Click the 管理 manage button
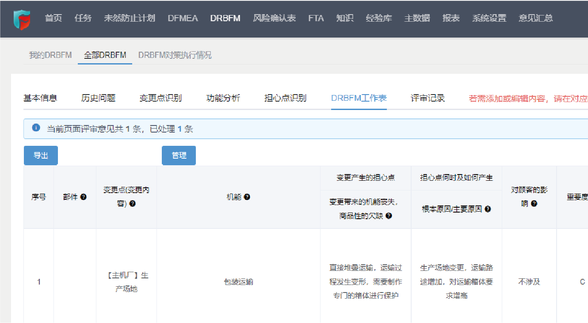 [x=179, y=156]
